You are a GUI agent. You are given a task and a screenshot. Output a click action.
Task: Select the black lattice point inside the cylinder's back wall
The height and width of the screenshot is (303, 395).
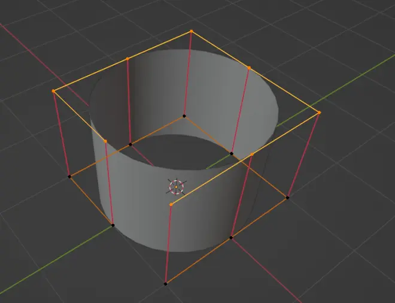coord(184,116)
